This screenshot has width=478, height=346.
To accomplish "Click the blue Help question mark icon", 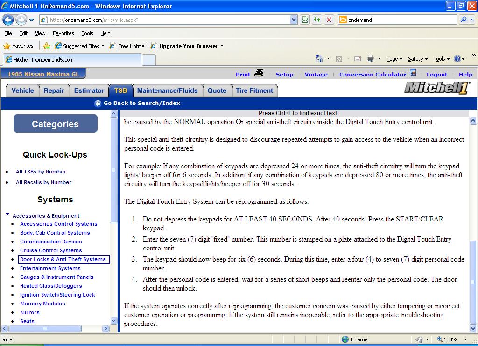I will [457, 59].
